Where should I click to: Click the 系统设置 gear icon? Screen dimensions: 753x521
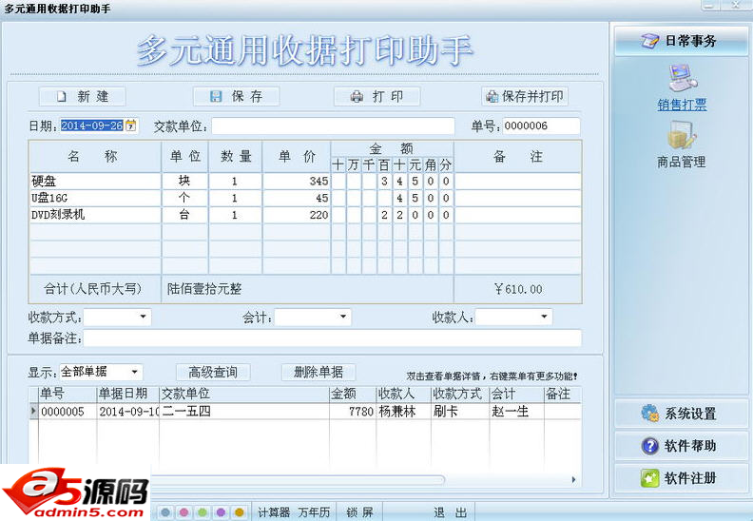tap(649, 414)
